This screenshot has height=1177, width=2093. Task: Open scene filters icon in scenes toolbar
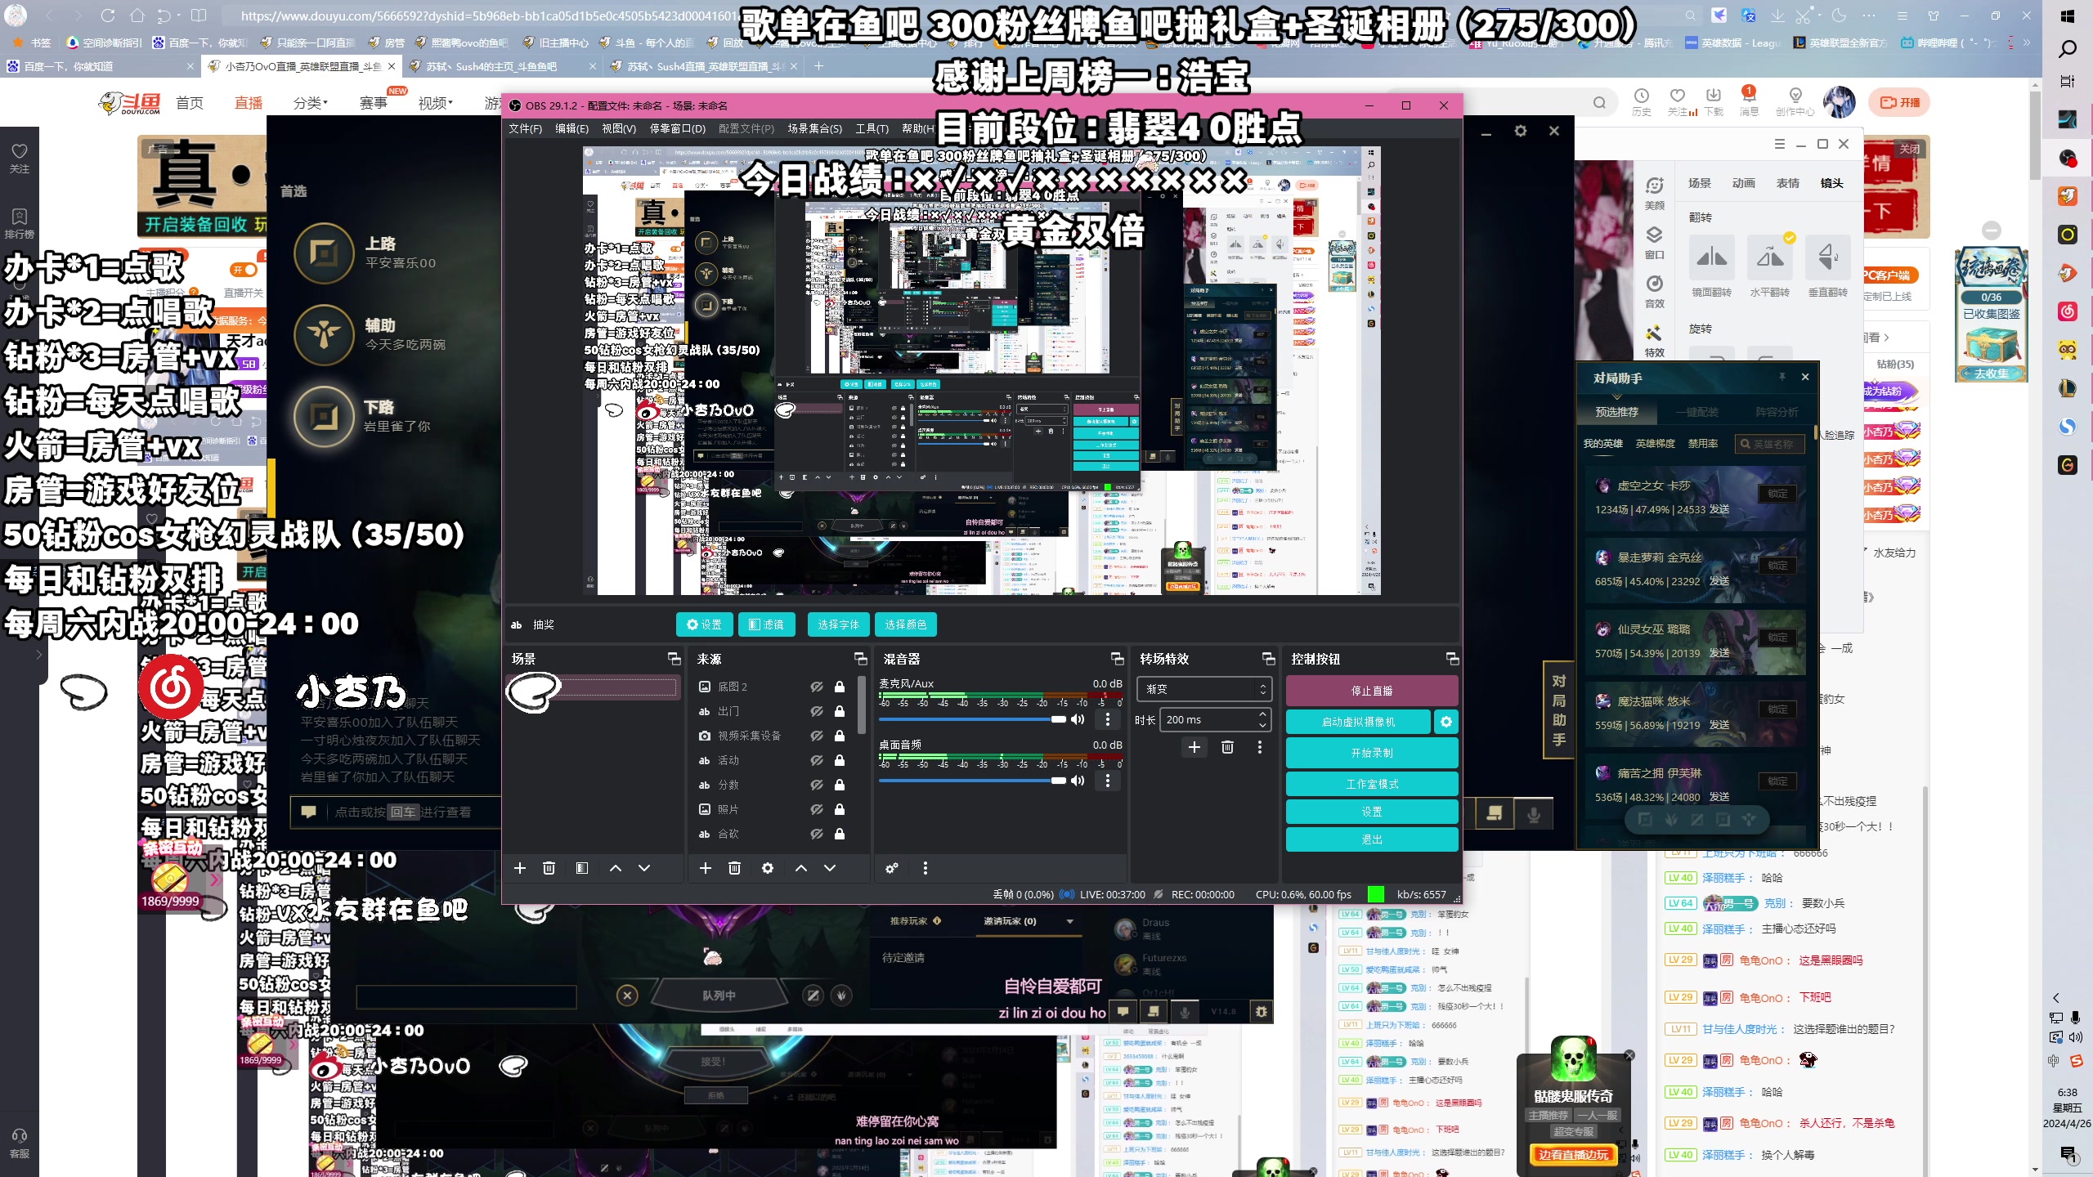coord(582,868)
